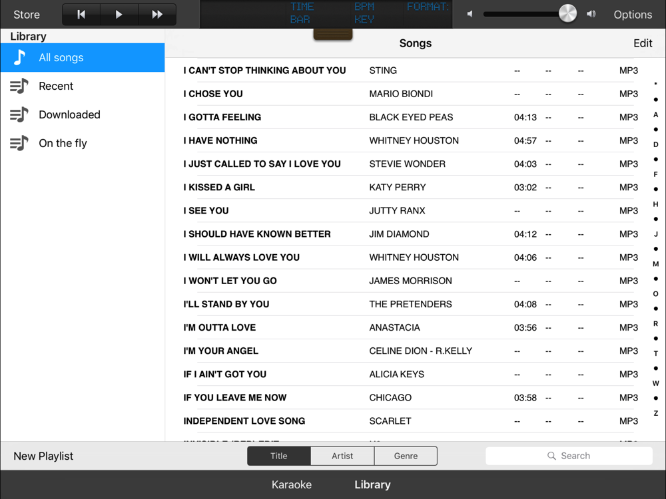This screenshot has width=666, height=499.
Task: Create a New Playlist
Action: (x=43, y=456)
